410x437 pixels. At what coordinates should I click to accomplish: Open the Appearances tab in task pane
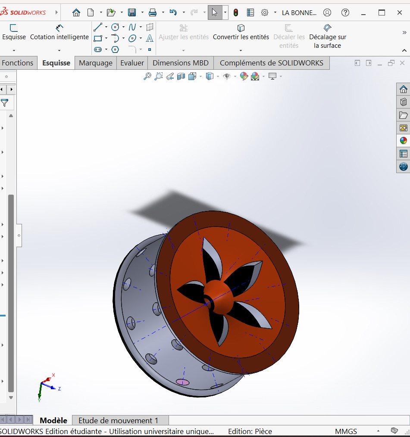click(x=404, y=140)
